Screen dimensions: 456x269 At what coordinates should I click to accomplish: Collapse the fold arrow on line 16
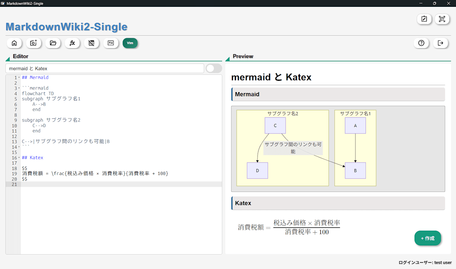point(19,157)
